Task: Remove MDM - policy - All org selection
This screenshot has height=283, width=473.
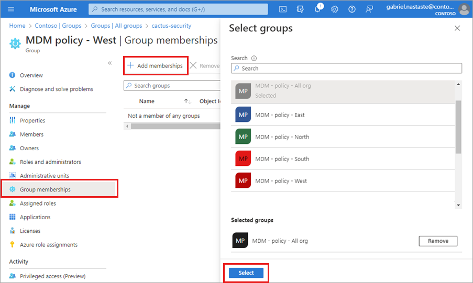Action: [437, 241]
